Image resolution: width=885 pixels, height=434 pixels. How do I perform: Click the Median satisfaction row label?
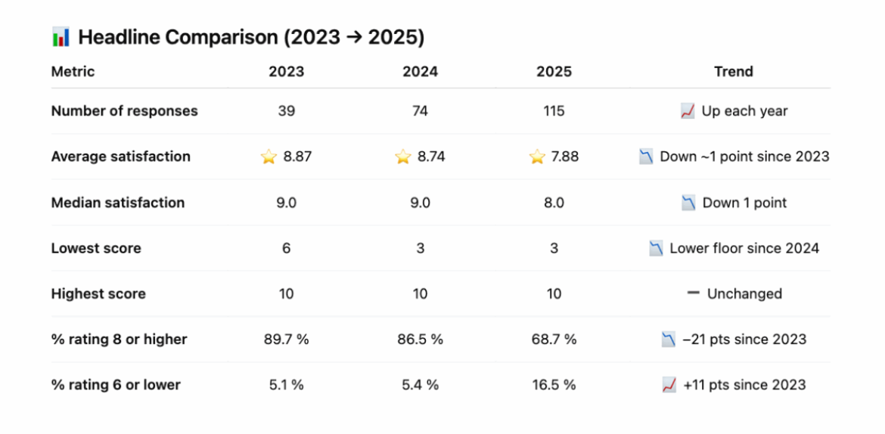pyautogui.click(x=117, y=203)
